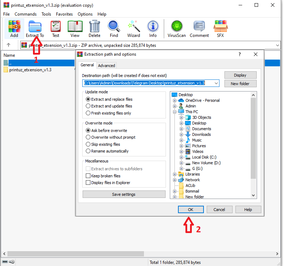Click the Videos film icon in tree
The image size is (284, 266).
188,151
